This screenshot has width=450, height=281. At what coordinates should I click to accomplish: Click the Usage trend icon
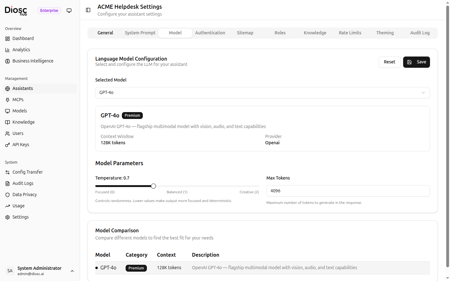7,206
